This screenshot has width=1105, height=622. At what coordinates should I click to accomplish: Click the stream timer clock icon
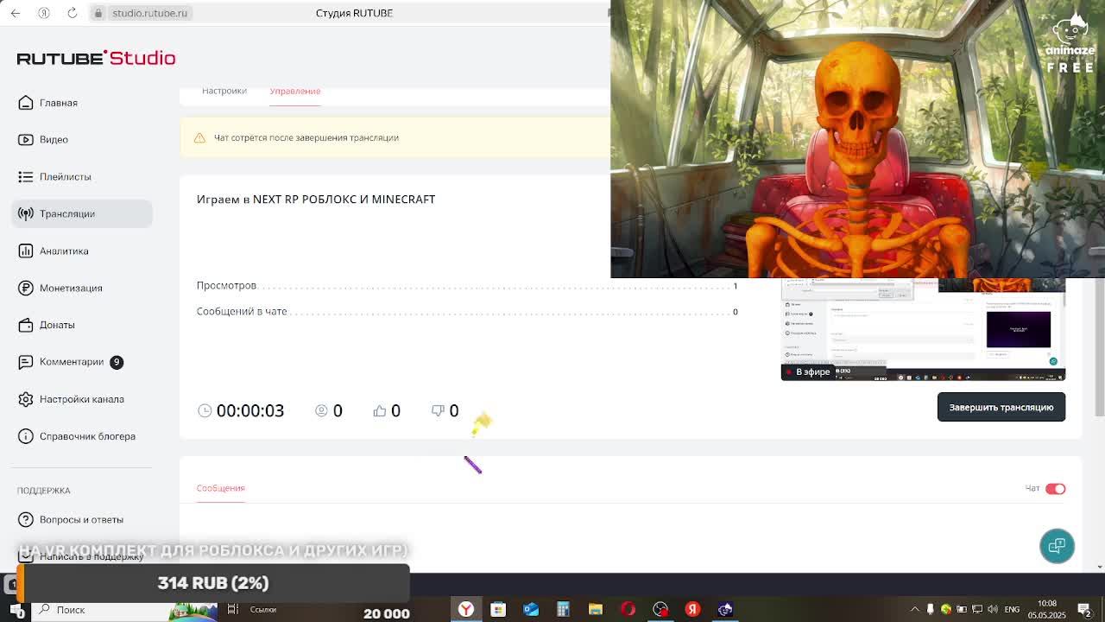205,410
